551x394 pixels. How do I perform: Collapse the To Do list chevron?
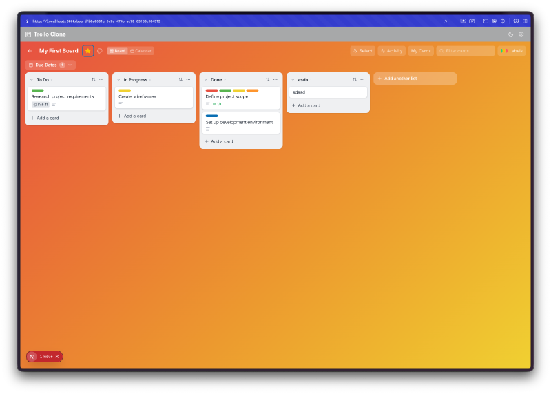[x=31, y=80]
